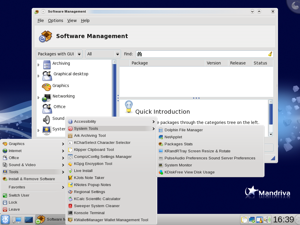Select Sound & Video in start menu
This screenshot has height=225, width=300.
click(33, 165)
